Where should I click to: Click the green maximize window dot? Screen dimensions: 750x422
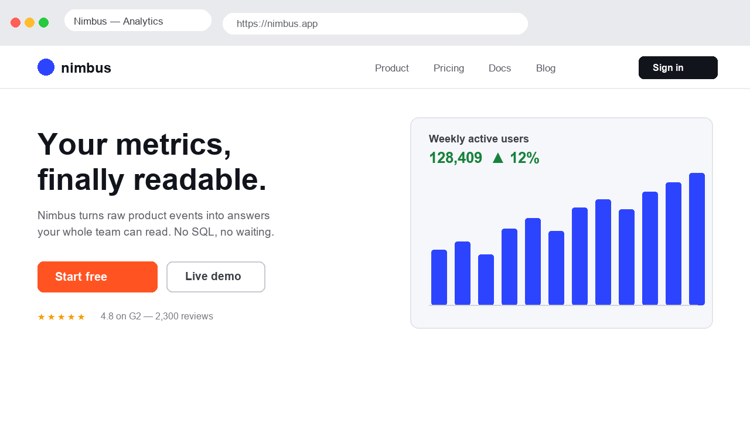44,22
